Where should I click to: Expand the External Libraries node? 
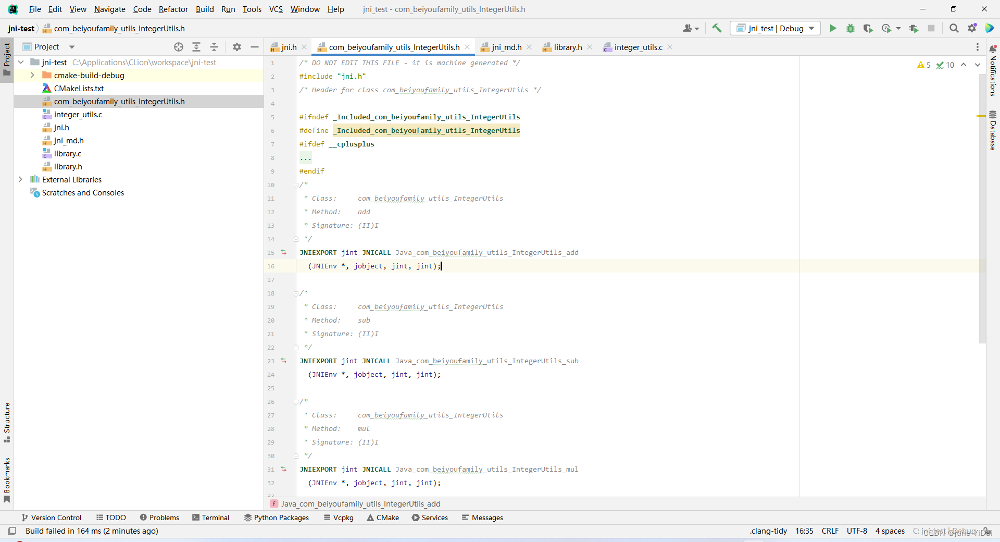[x=20, y=179]
